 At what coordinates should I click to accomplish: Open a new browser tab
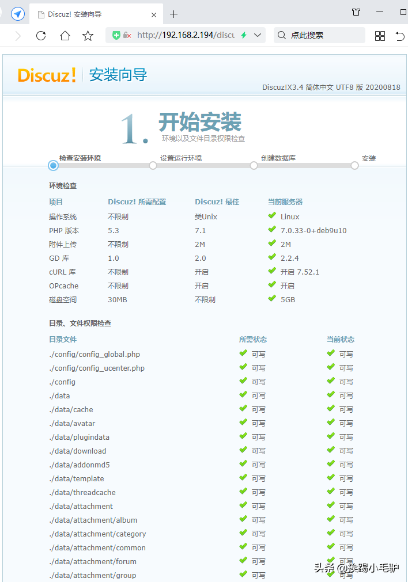(x=173, y=14)
